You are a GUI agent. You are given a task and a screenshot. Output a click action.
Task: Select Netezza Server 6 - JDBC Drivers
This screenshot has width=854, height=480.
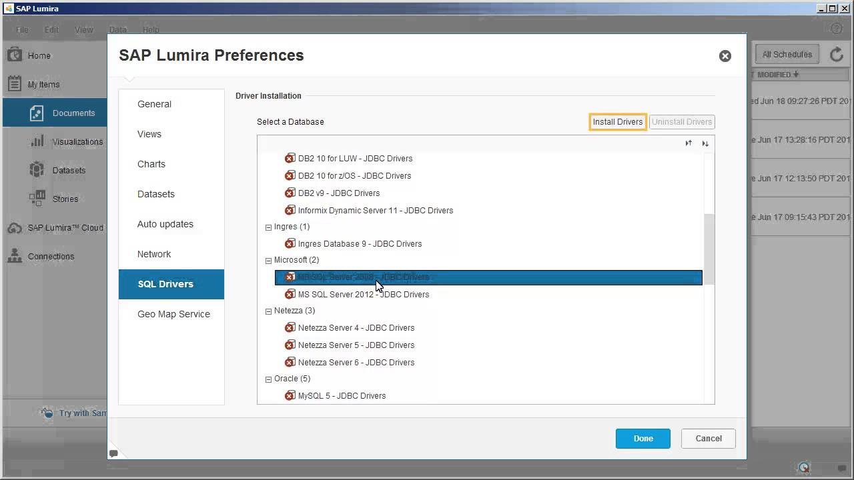click(356, 363)
